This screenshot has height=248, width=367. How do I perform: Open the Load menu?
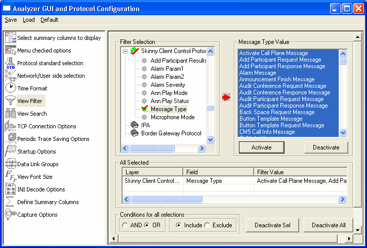[29, 20]
